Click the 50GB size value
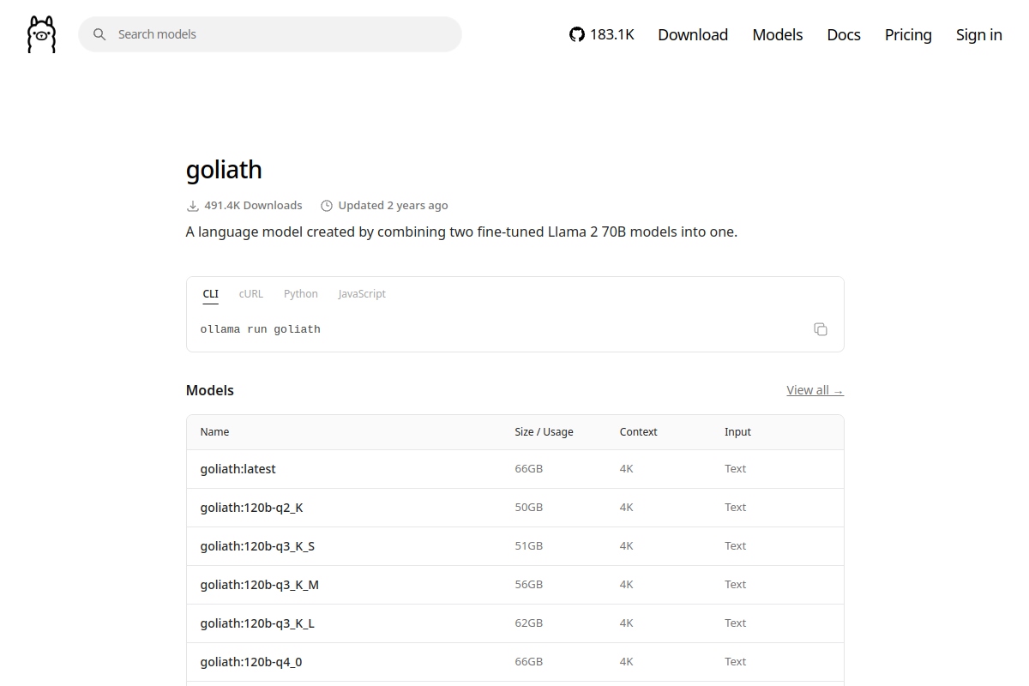1029x686 pixels. pyautogui.click(x=528, y=508)
